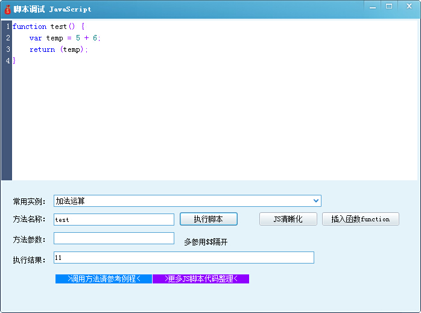Image resolution: width=421 pixels, height=313 pixels.
Task: Click the 多参用$$隔开 hint text
Action: coord(206,242)
